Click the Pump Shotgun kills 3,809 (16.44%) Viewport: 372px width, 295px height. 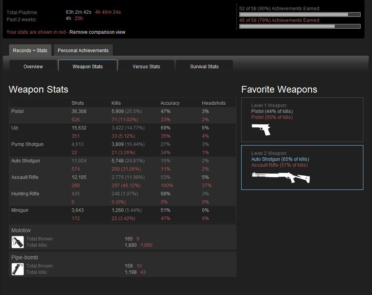coord(128,144)
